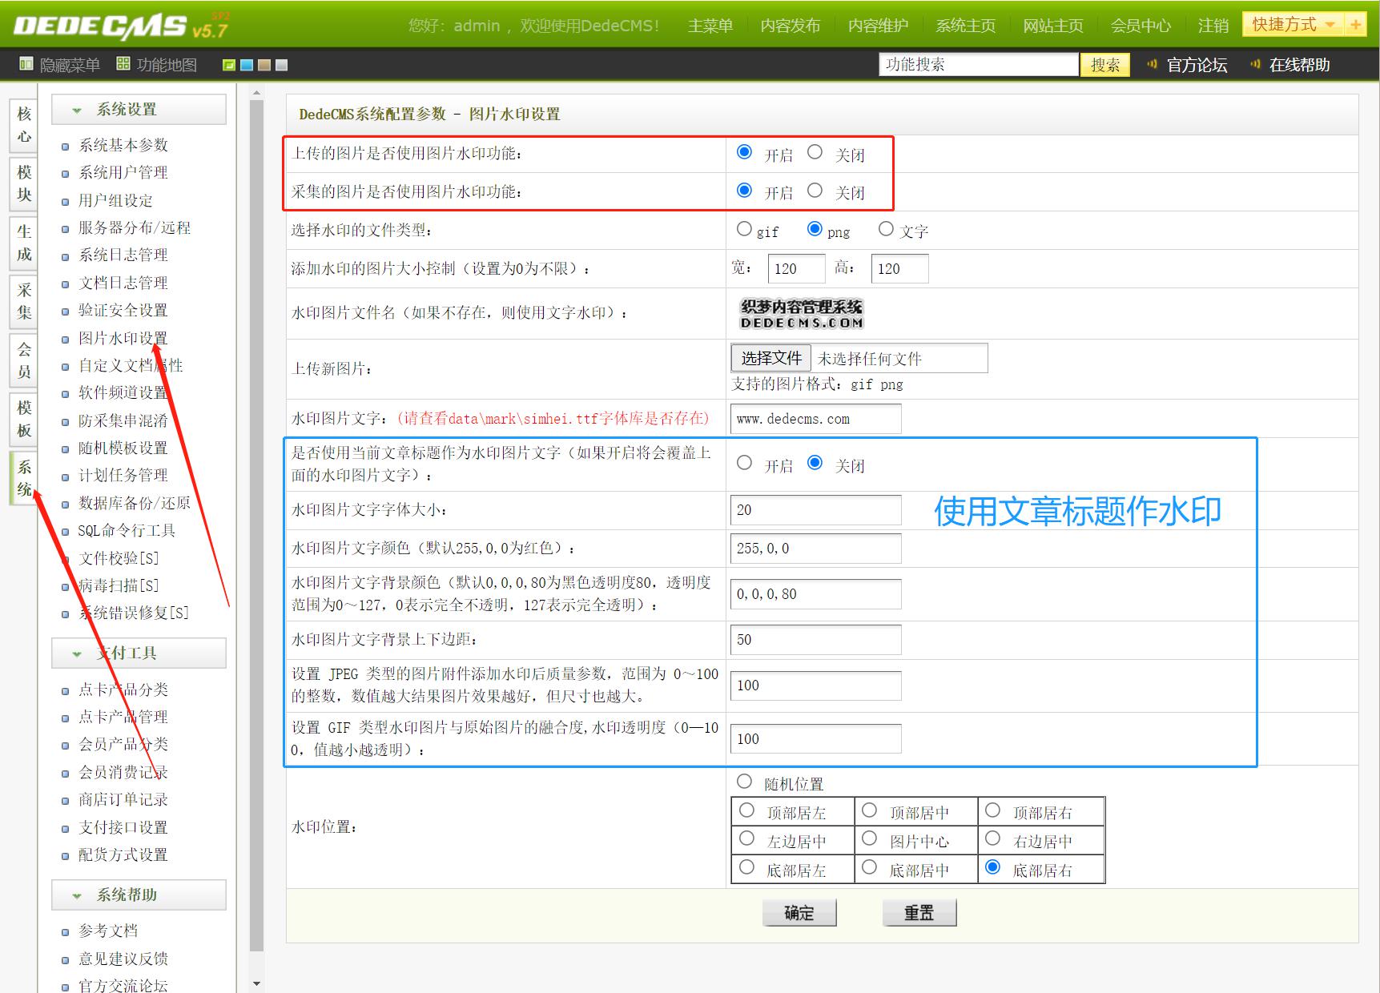Go to 系统主页 in top navigation

[966, 26]
